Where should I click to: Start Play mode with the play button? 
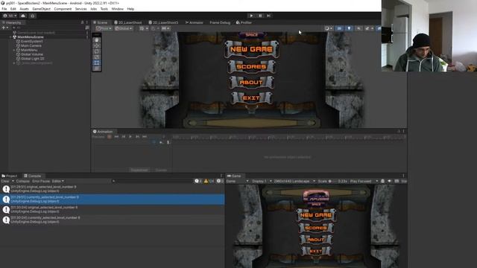click(x=251, y=16)
